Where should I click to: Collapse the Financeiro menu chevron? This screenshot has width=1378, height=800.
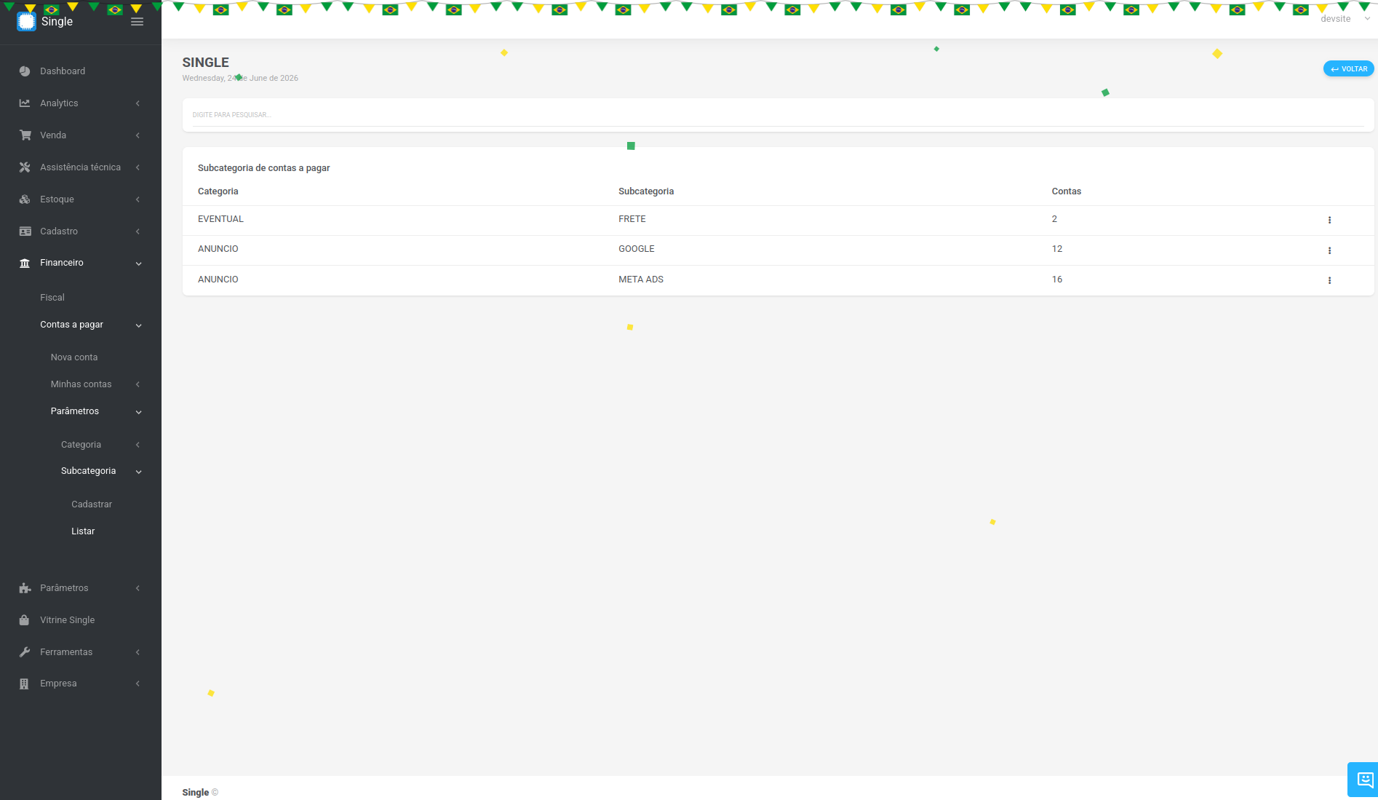click(138, 264)
